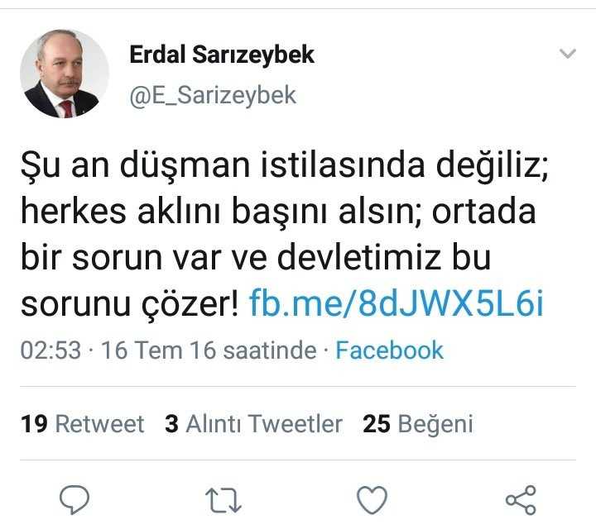
Task: Follow the fb.me/8dJWX5L6i link
Action: click(x=397, y=303)
